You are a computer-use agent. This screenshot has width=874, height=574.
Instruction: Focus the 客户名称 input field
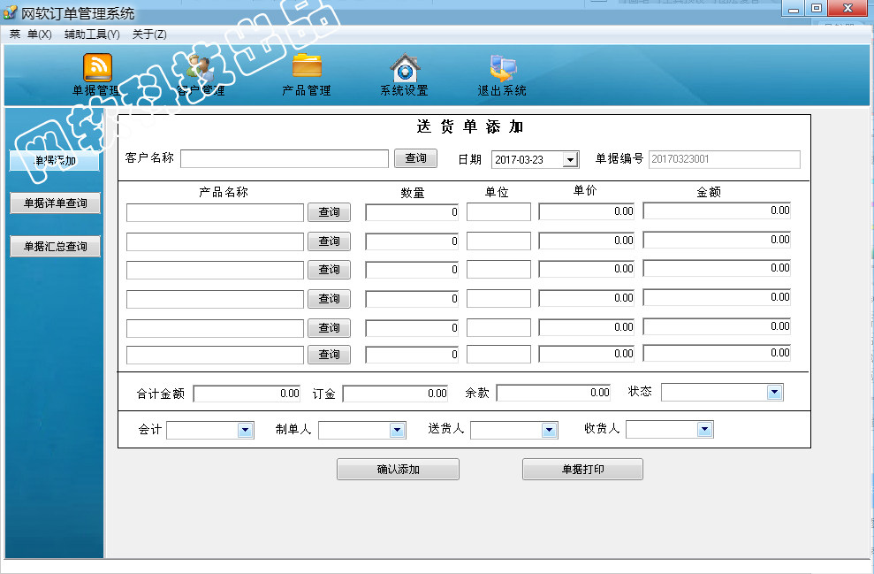pyautogui.click(x=284, y=159)
